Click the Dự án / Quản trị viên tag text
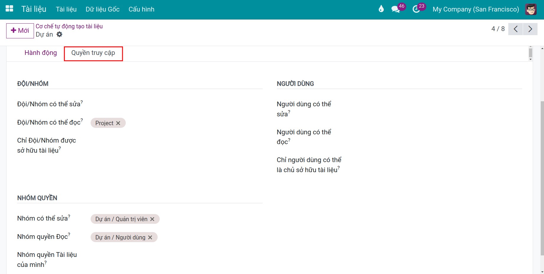Screen dimensions: 544x274 click(x=121, y=219)
